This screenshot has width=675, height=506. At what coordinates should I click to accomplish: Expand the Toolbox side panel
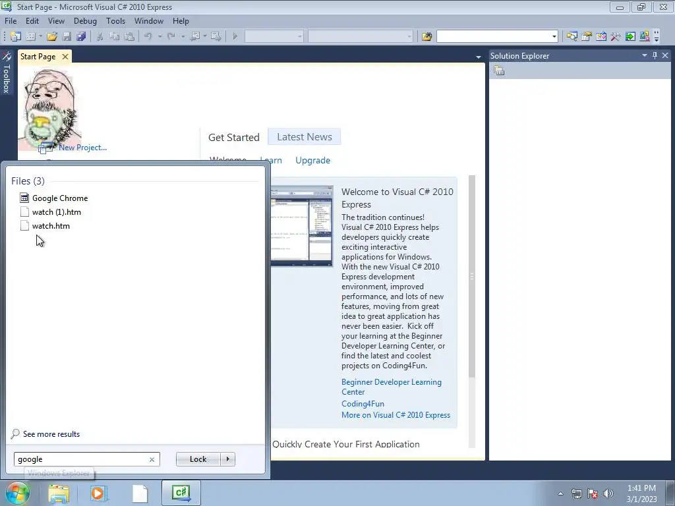(7, 72)
